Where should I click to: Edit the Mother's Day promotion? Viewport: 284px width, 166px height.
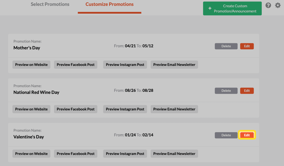pyautogui.click(x=247, y=46)
